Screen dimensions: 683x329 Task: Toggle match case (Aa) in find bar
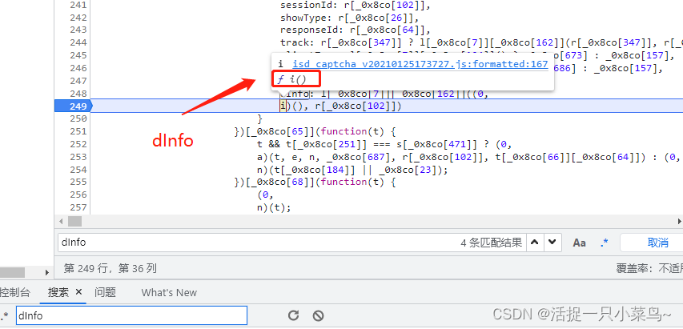click(x=580, y=242)
